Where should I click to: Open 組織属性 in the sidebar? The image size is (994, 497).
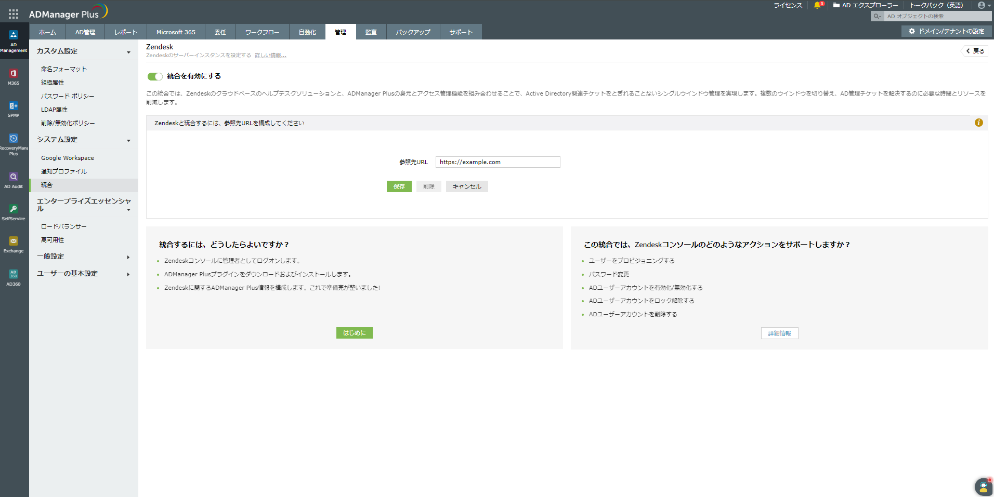pos(53,83)
